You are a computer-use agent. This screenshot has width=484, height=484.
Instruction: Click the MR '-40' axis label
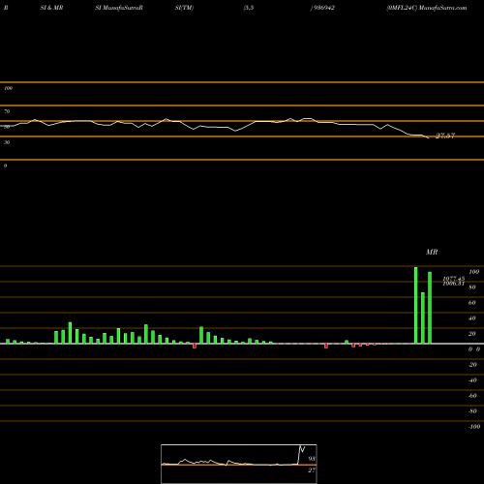472,380
